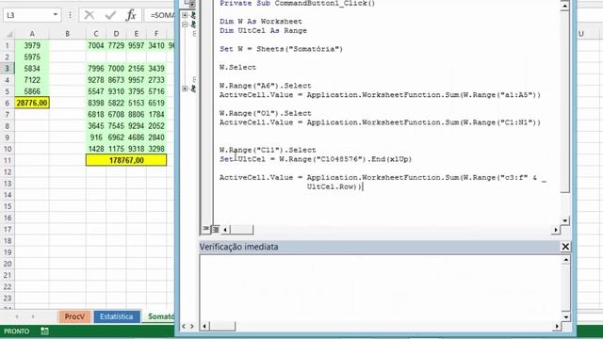
Task: Go to previous sheet with left tab arrow
Action: click(17, 316)
